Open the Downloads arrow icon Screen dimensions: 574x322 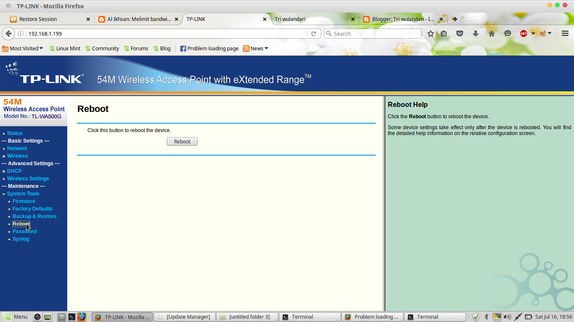coord(476,34)
